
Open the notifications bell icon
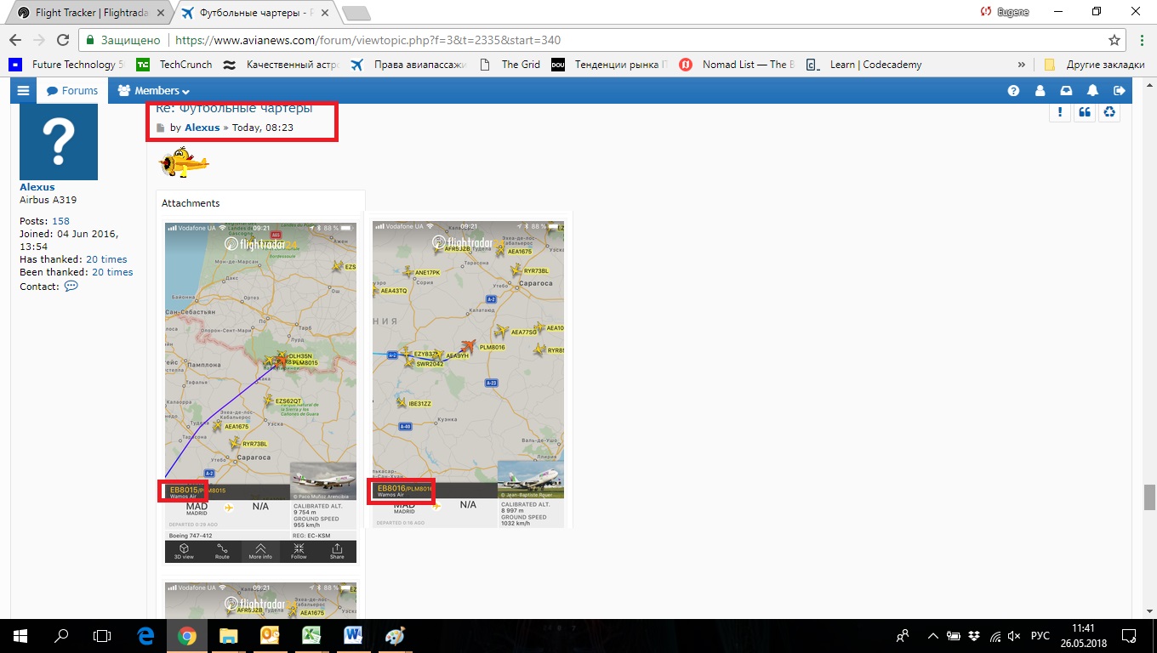tap(1093, 91)
